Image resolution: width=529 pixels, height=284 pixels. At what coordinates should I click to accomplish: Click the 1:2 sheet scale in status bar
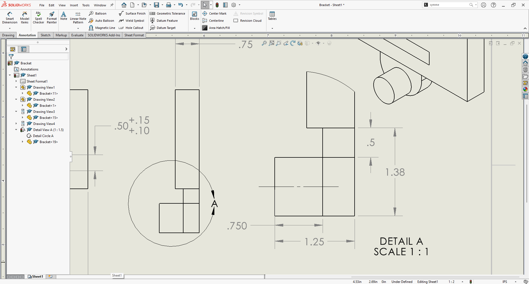click(451, 282)
